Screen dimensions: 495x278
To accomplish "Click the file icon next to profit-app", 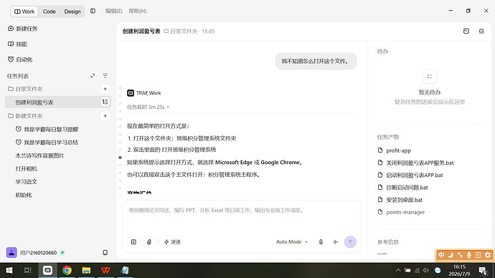I will [x=380, y=150].
